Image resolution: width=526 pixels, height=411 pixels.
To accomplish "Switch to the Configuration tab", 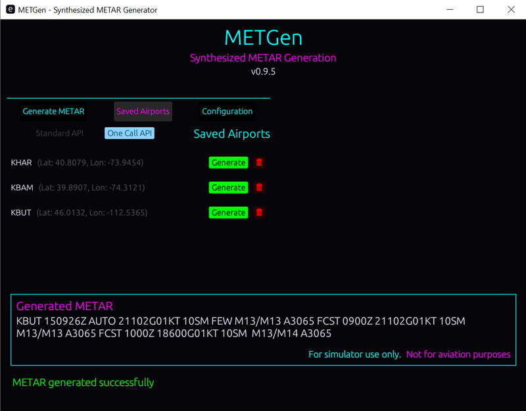I will coord(227,111).
